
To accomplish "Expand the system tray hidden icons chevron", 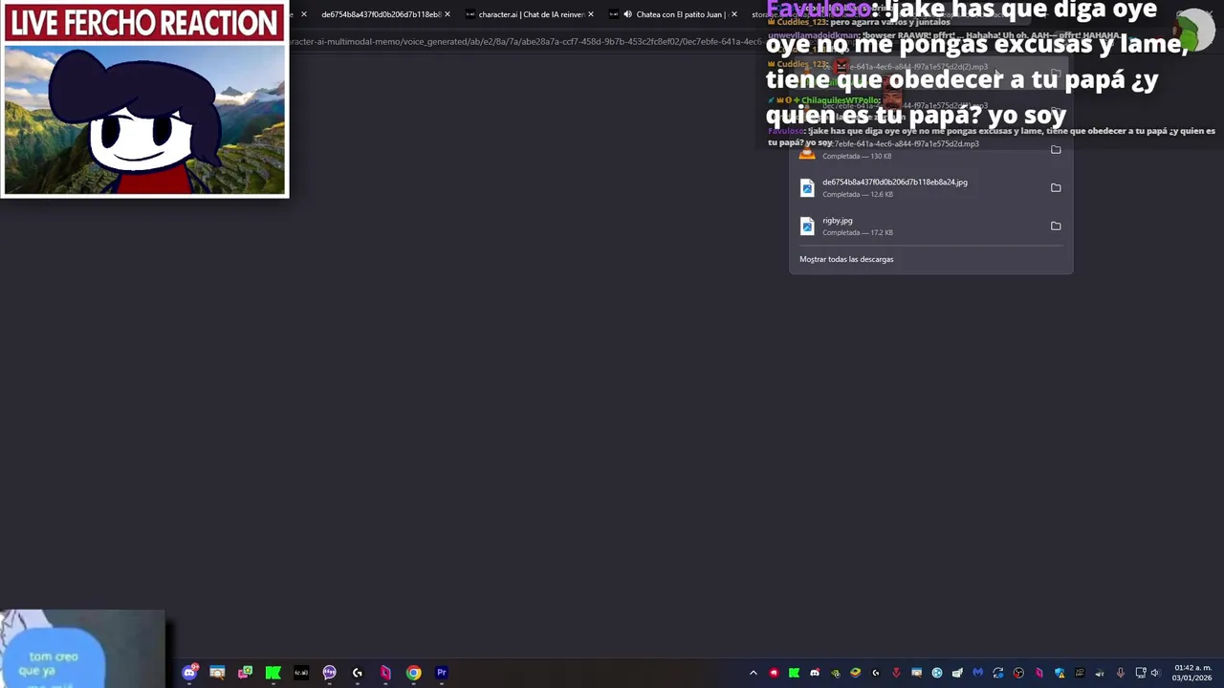I will (x=754, y=673).
